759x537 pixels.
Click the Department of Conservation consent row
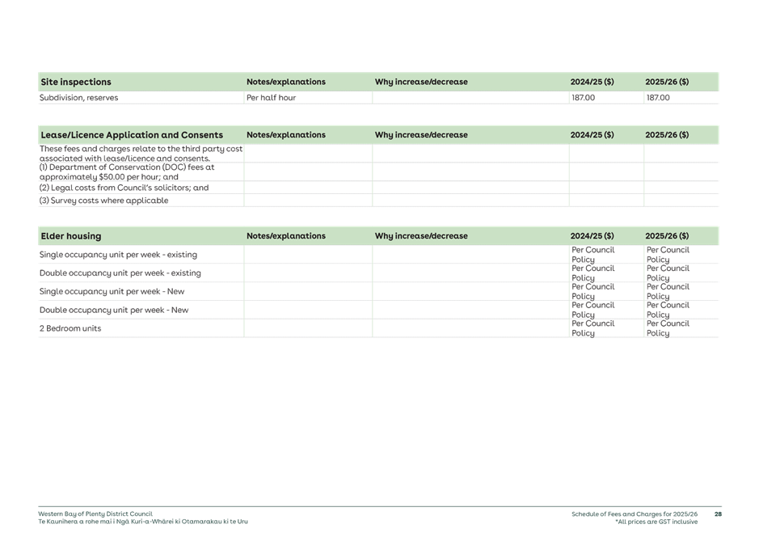126,171
